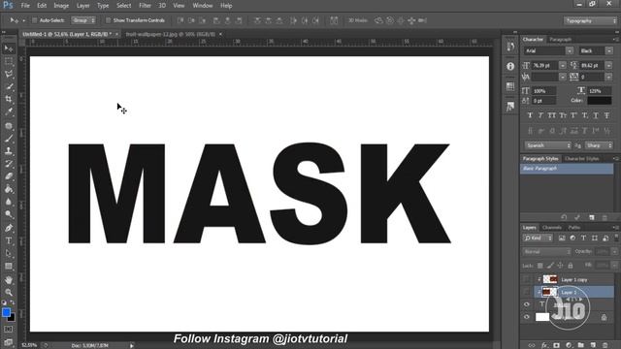Open the Typography workspace dropdown
The image size is (621, 349).
(590, 20)
